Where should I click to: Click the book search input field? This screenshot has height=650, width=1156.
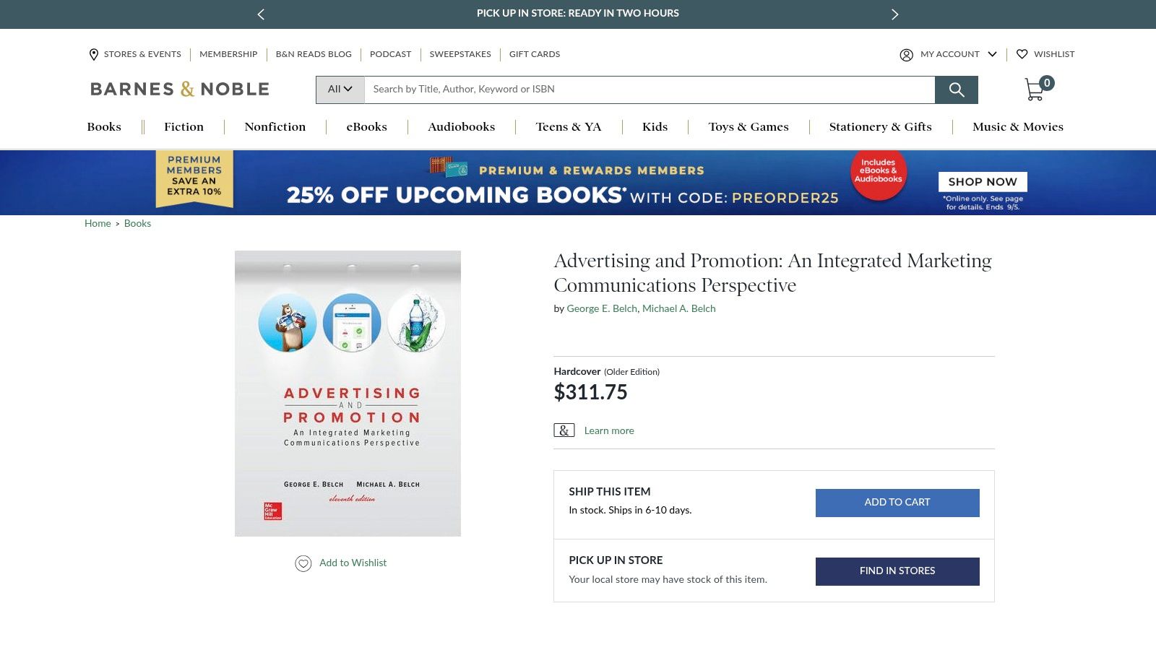tap(649, 90)
